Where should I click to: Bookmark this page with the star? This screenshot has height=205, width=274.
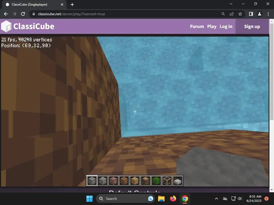[x=240, y=14]
